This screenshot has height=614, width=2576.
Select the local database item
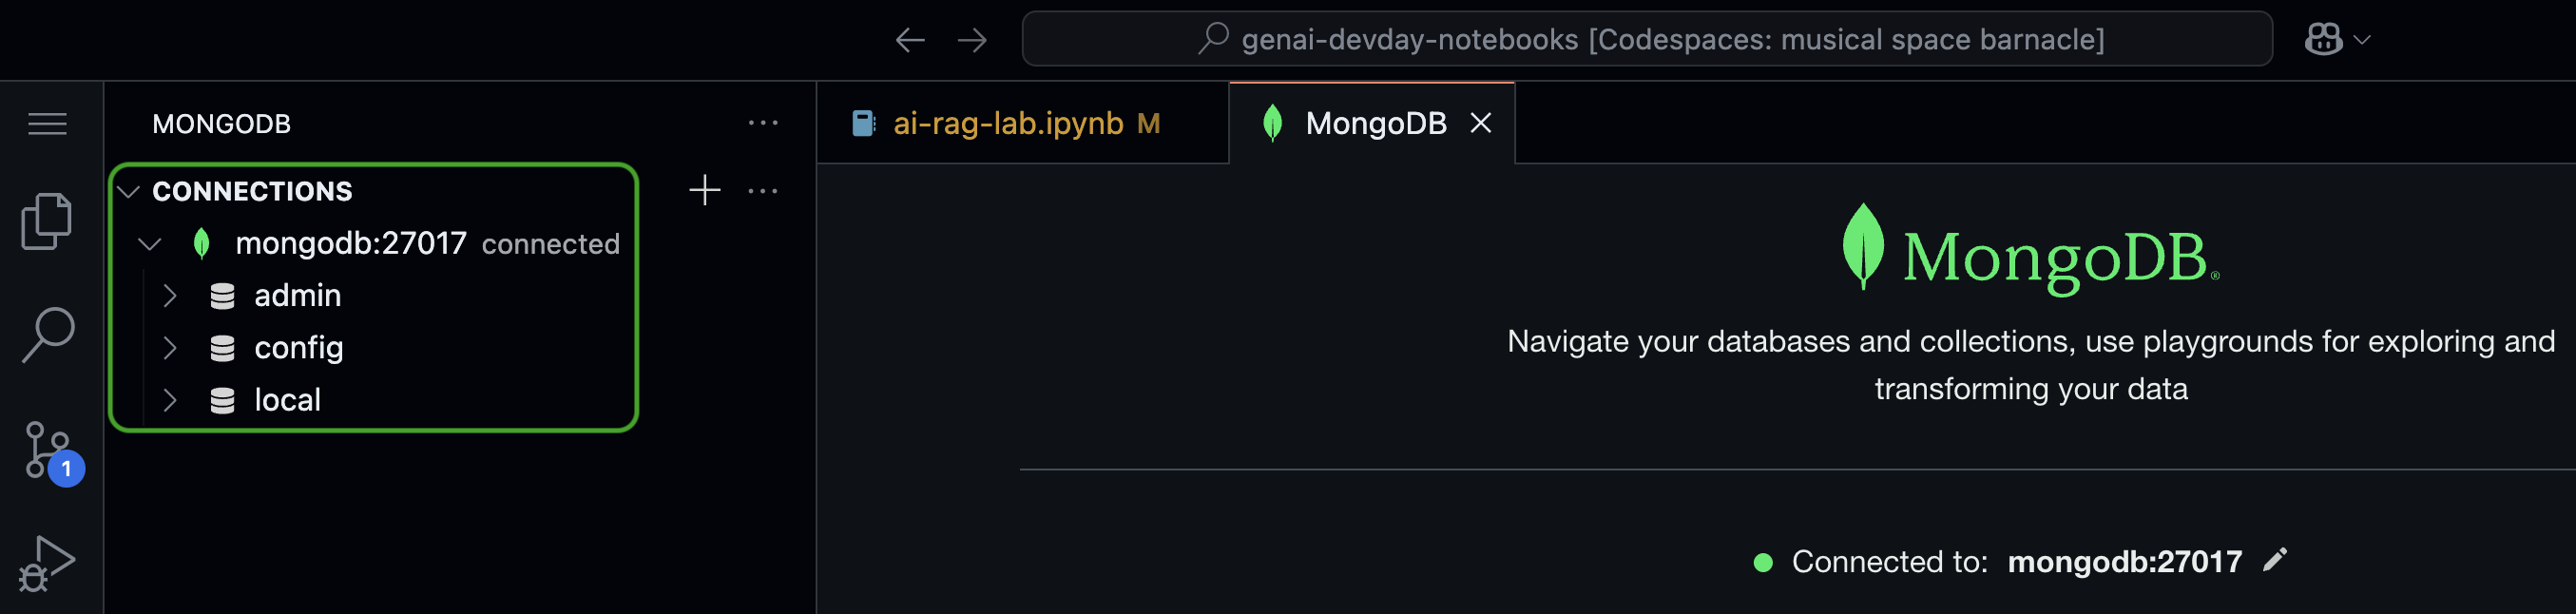[288, 400]
